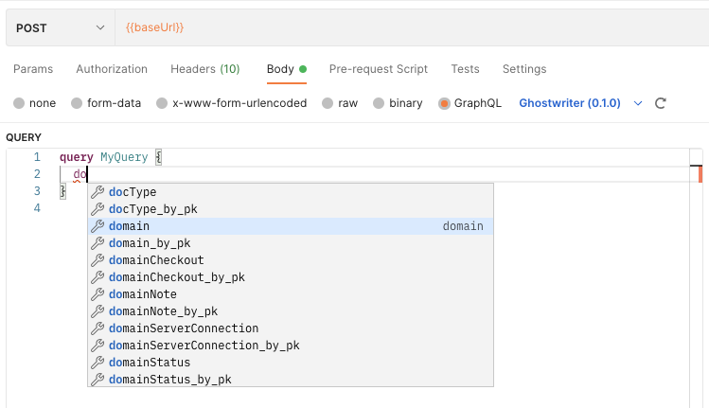The image size is (709, 408).
Task: Pick domain from autocomplete suggestions
Action: point(291,226)
